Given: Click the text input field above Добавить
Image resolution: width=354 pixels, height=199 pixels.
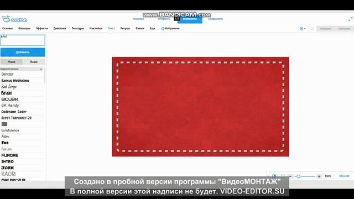Looking at the screenshot, I should click(x=23, y=40).
